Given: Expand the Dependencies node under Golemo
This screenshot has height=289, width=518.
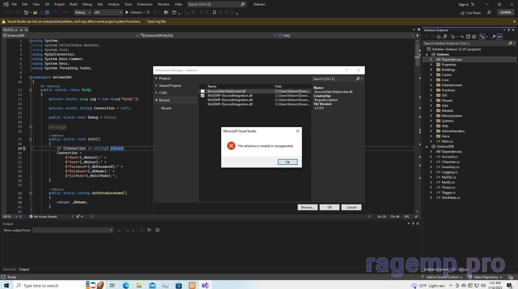Looking at the screenshot, I should [x=431, y=60].
